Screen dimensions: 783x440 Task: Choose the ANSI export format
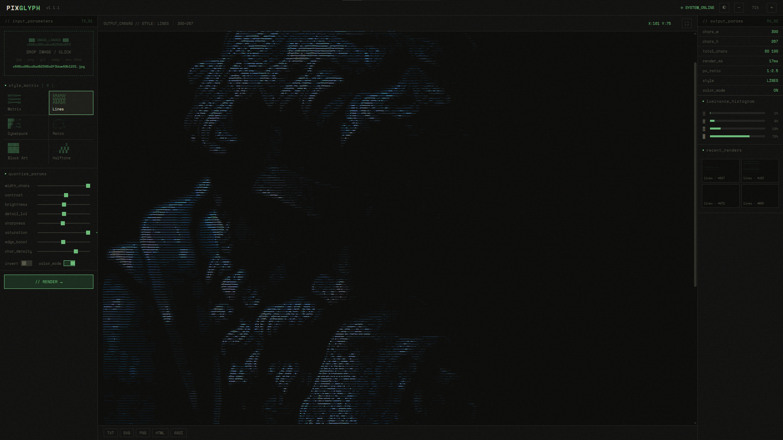pos(179,433)
